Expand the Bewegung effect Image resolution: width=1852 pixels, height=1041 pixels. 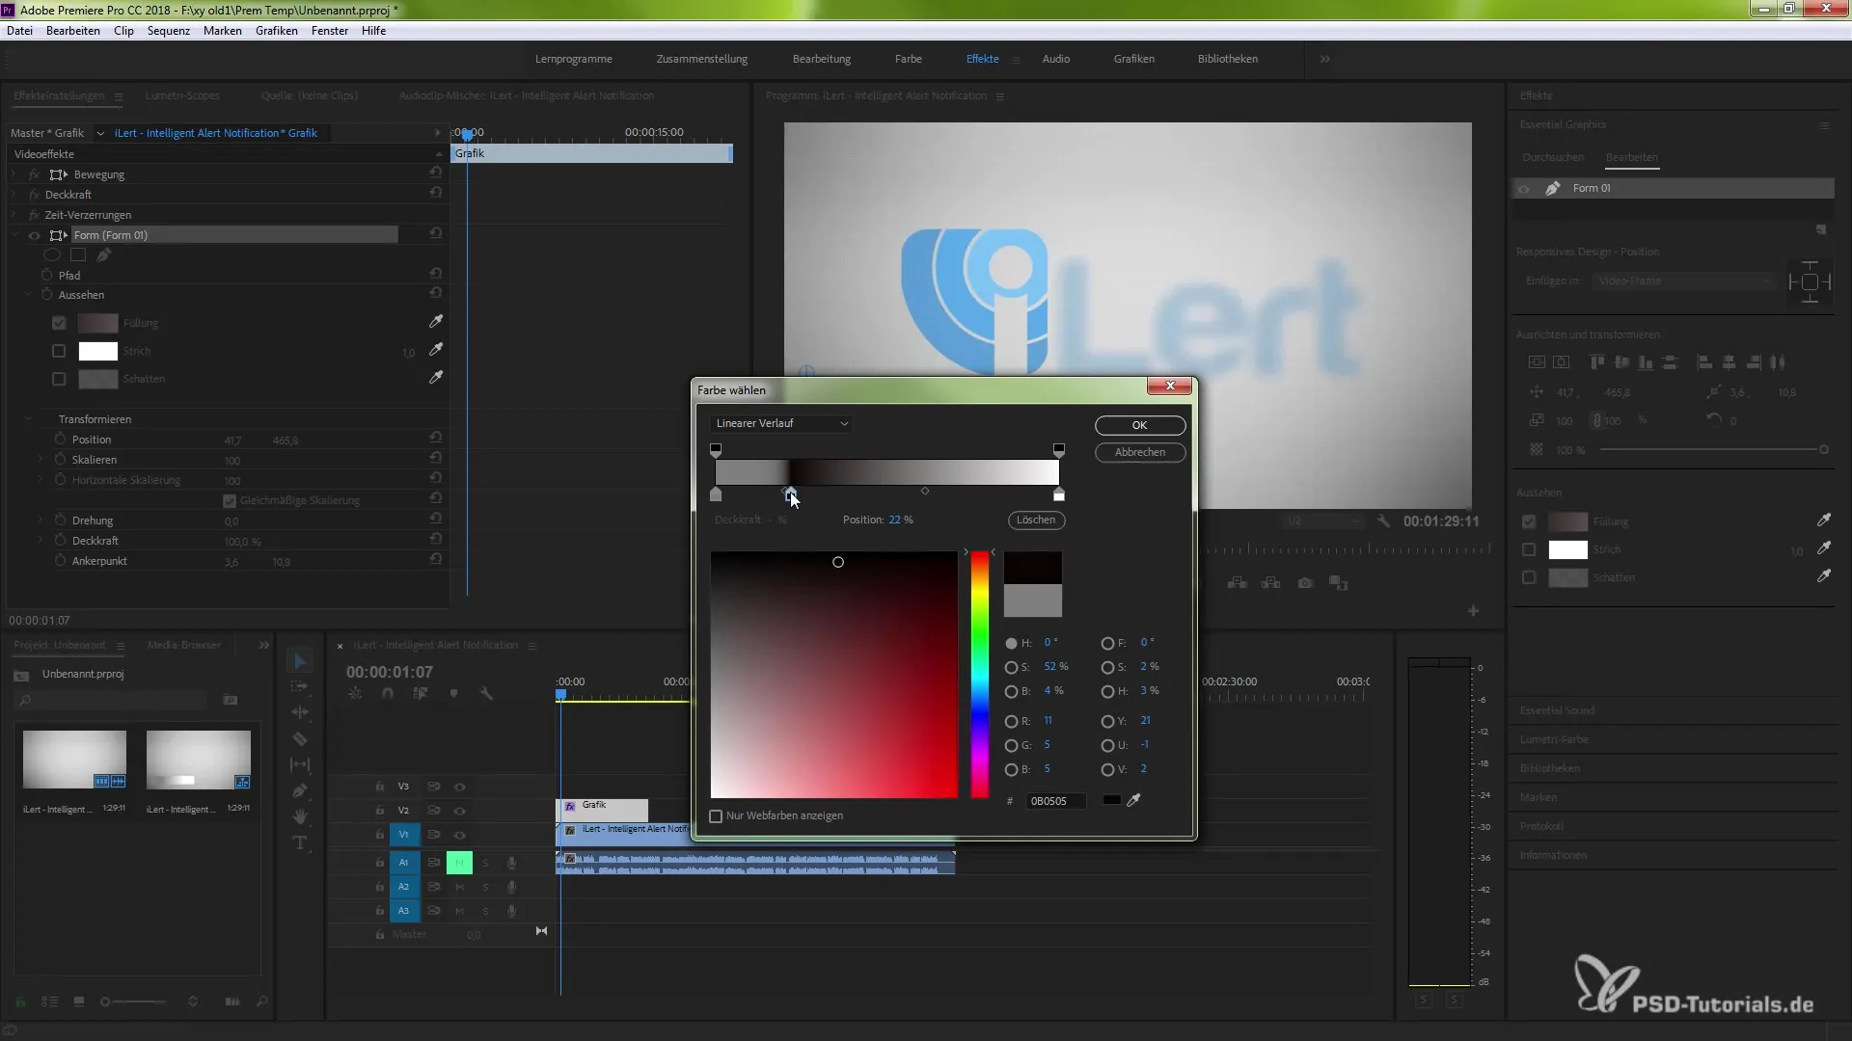pyautogui.click(x=14, y=174)
